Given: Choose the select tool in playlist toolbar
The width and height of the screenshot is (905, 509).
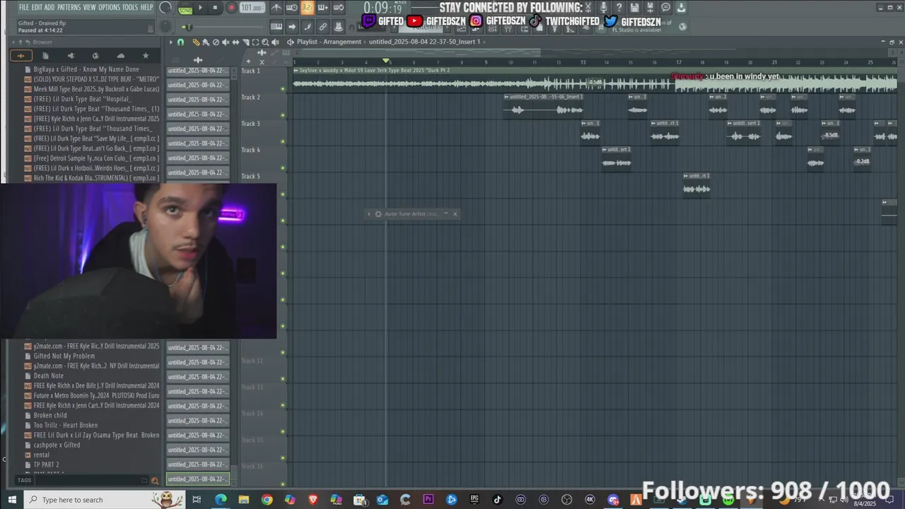Looking at the screenshot, I should pos(255,42).
